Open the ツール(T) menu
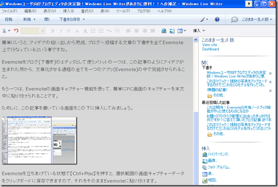The width and height of the screenshot is (278, 187). [x=123, y=11]
